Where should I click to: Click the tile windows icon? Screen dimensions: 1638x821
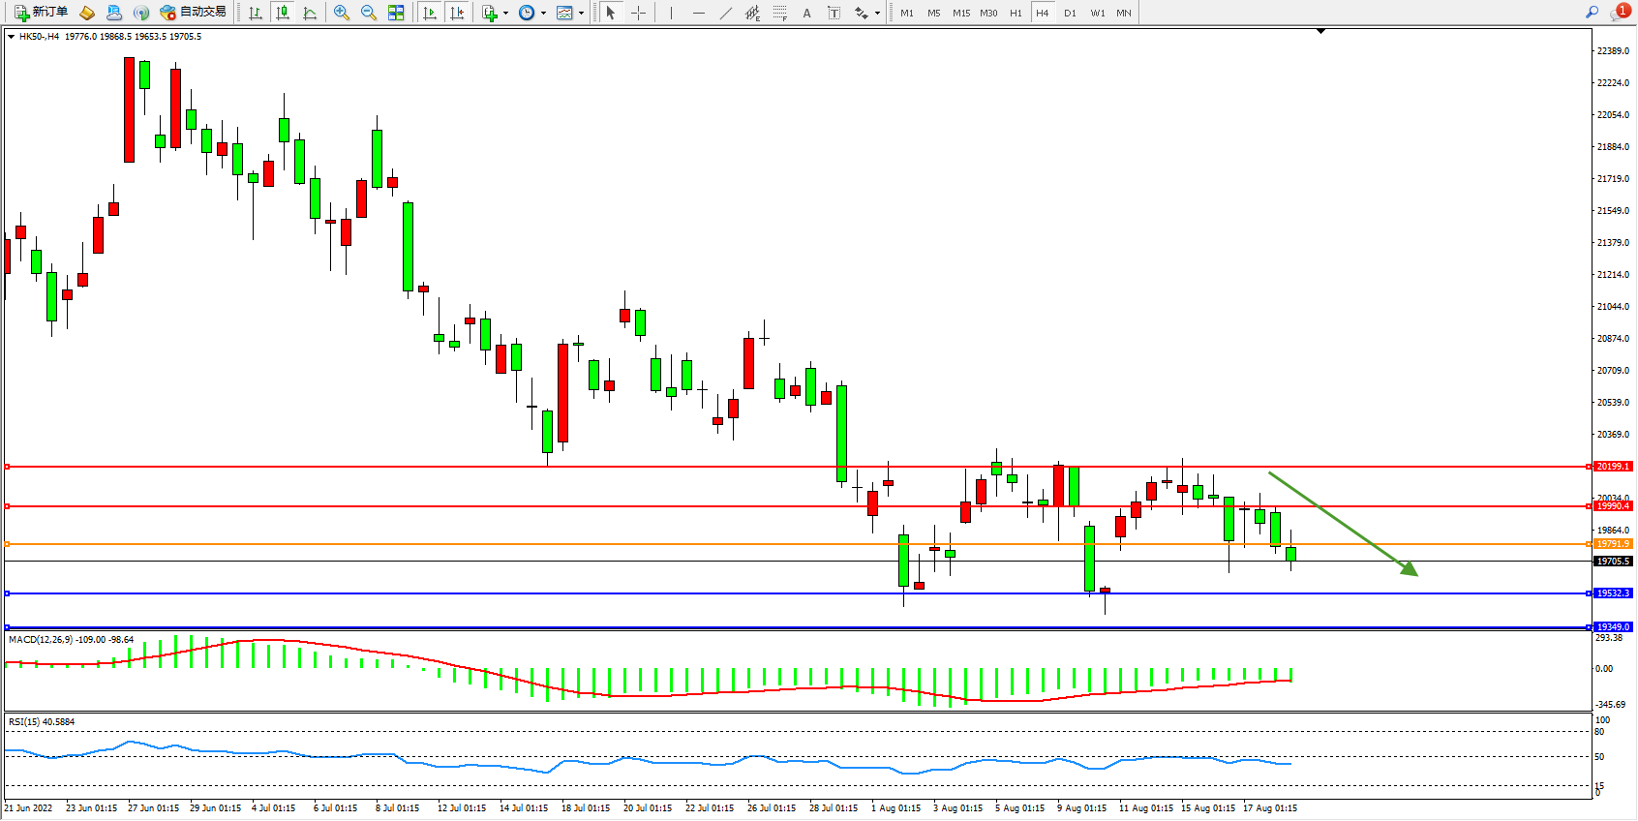396,13
